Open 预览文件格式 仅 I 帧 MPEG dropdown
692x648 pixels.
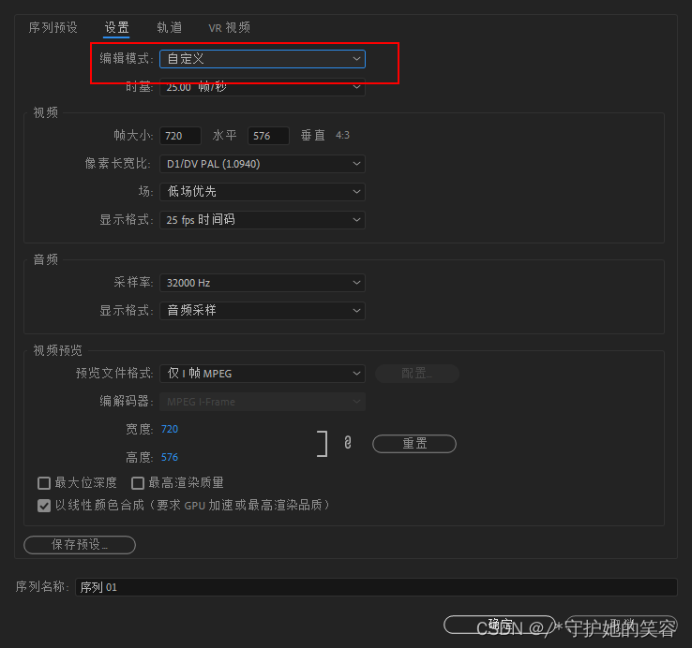click(263, 374)
